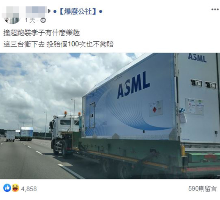Click the post text line mentioning 100次
Screen dimensions: 220x200
(58, 44)
